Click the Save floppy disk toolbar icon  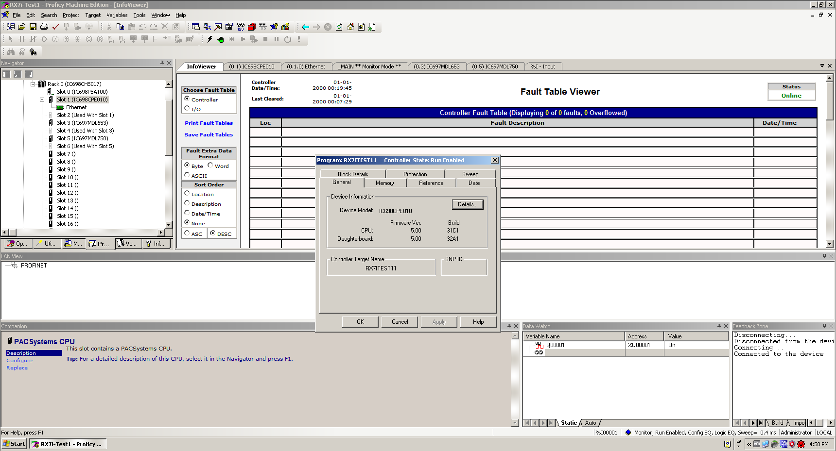pyautogui.click(x=33, y=27)
